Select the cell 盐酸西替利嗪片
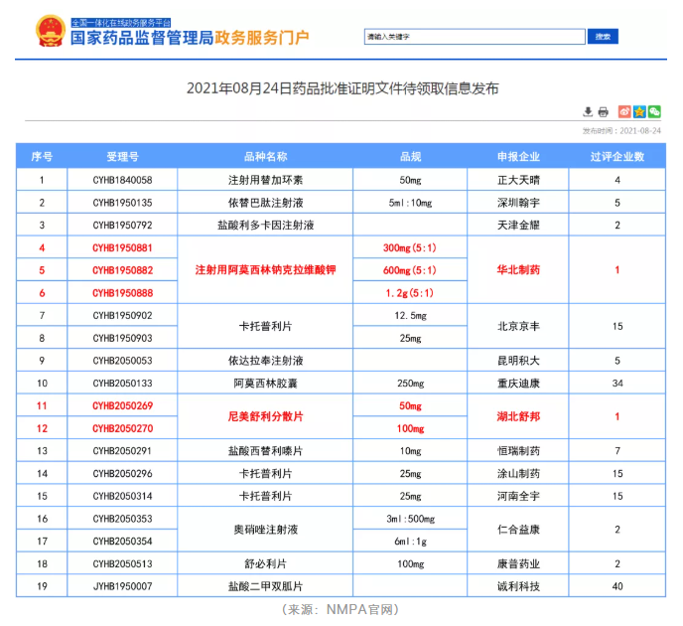 tap(265, 451)
